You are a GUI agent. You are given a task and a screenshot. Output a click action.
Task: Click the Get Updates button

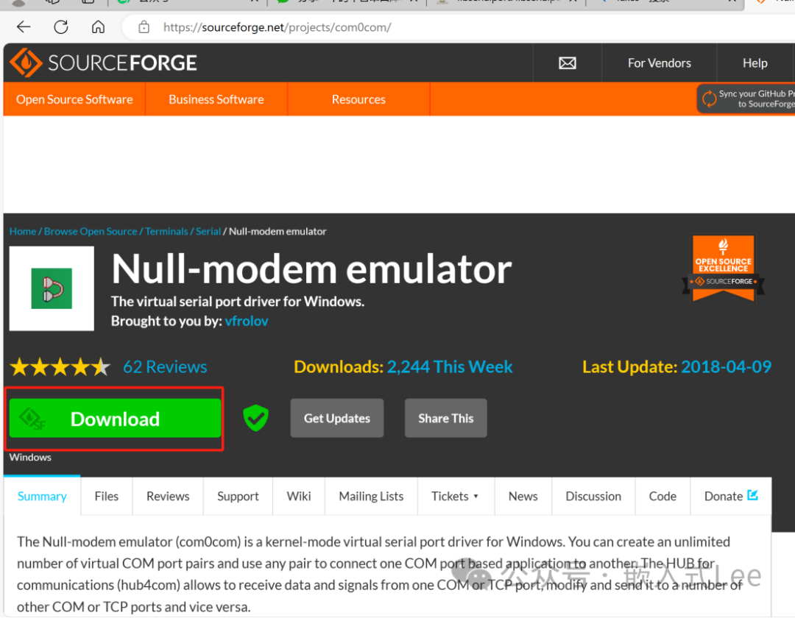point(337,419)
